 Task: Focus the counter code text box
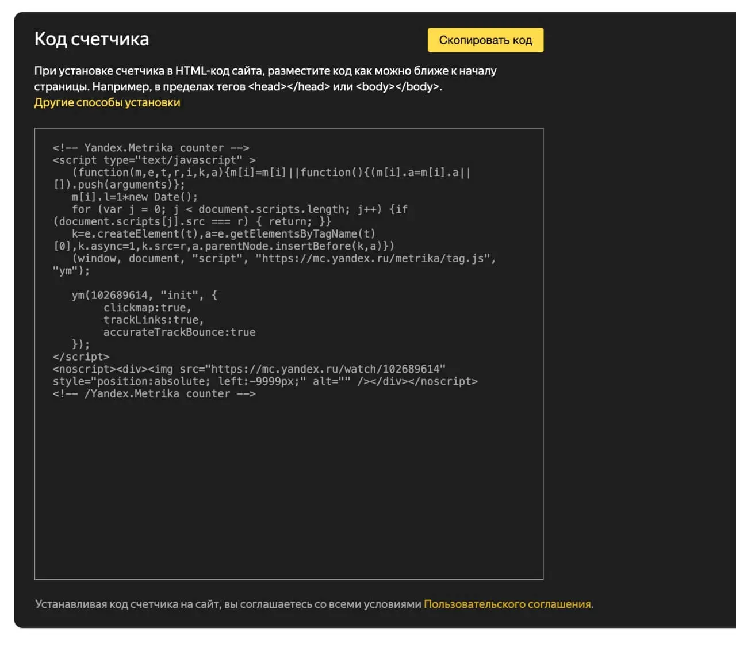[289, 353]
